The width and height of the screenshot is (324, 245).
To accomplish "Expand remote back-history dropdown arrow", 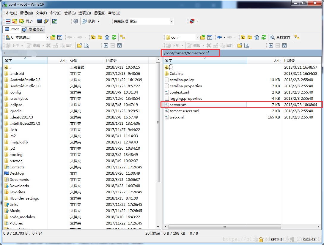I will click(x=224, y=37).
